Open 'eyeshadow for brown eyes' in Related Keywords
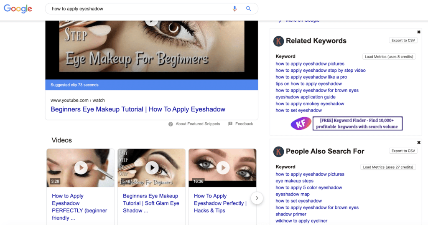Image resolution: width=428 pixels, height=225 pixels. [317, 90]
